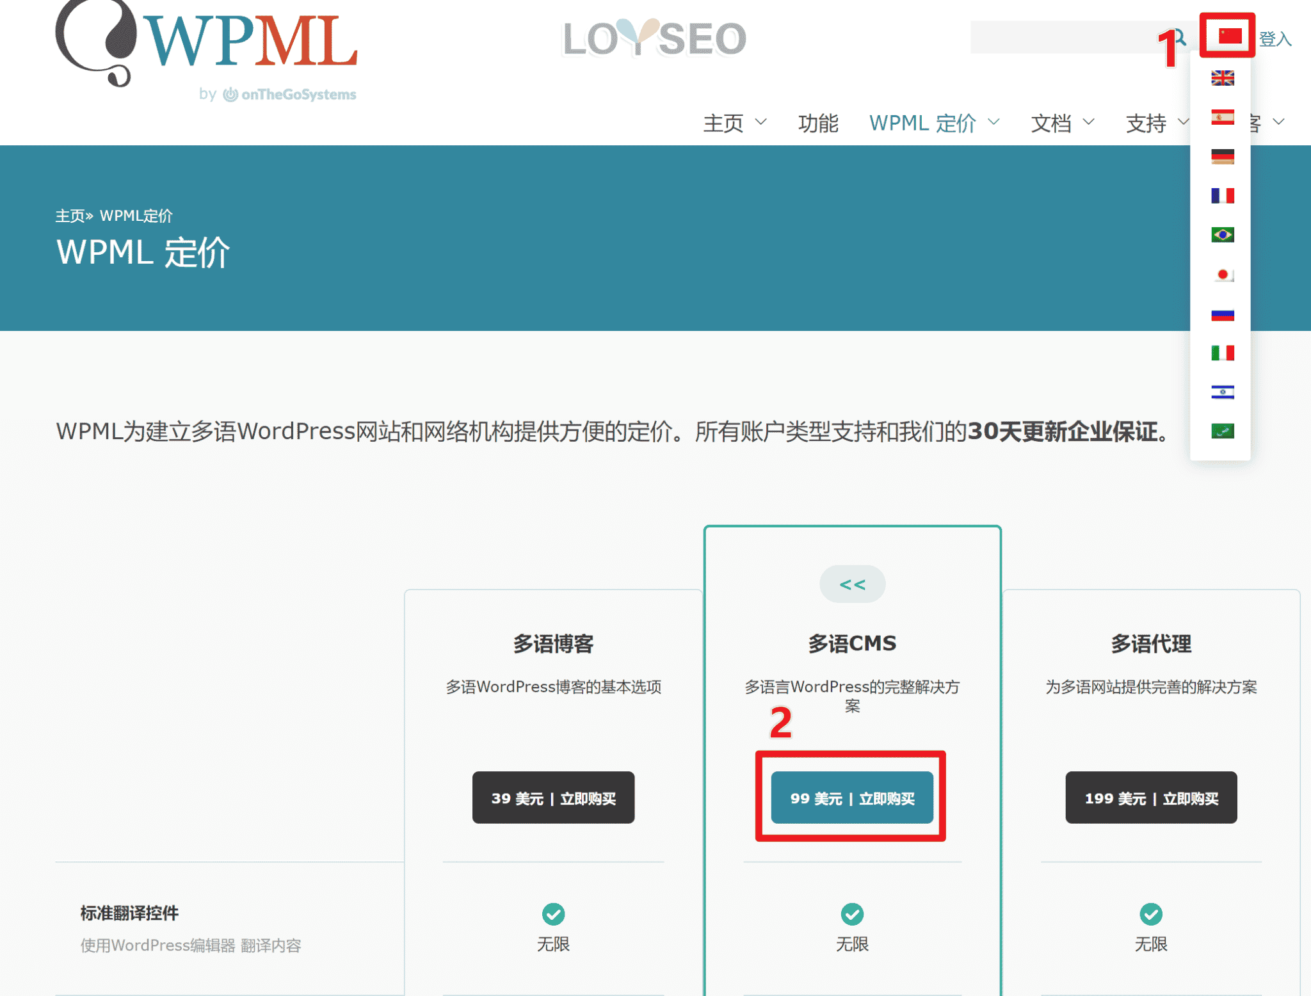Click the 30天更新企业保证 bold text
The image size is (1311, 996).
(x=1063, y=431)
